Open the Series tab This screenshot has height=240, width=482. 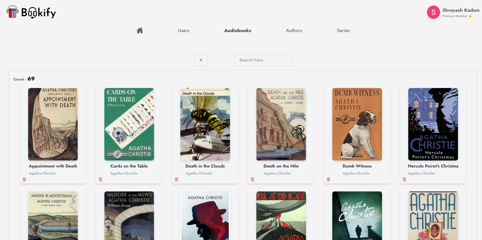[x=343, y=31]
